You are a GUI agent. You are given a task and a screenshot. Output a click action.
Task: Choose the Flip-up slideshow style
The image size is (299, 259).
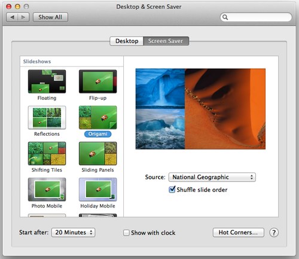pos(97,81)
